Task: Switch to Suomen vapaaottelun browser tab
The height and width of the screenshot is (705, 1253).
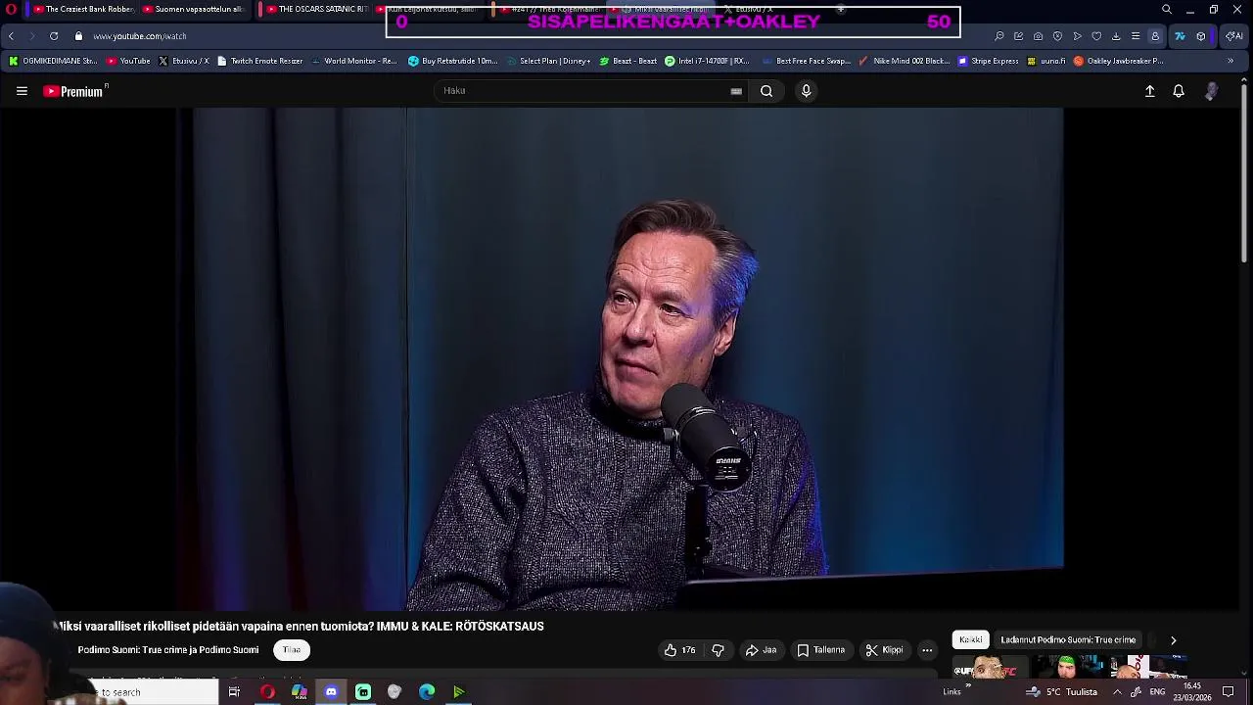Action: coord(193,10)
